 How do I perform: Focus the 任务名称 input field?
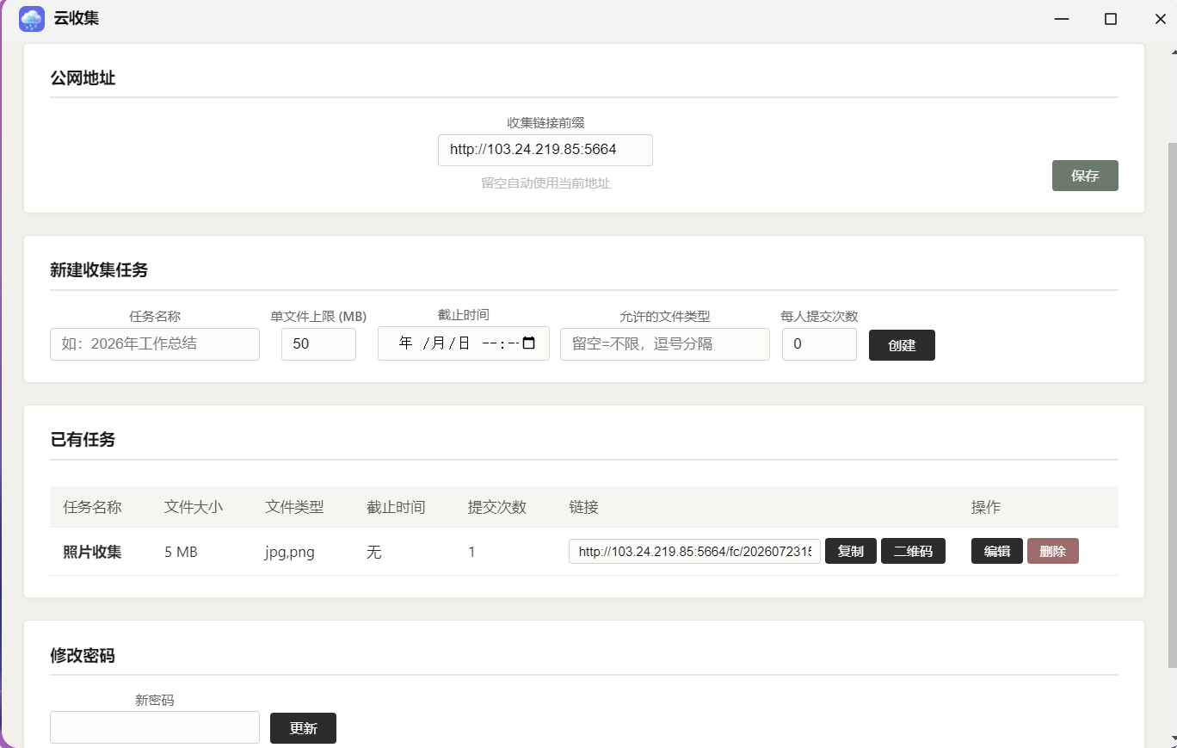pyautogui.click(x=155, y=344)
